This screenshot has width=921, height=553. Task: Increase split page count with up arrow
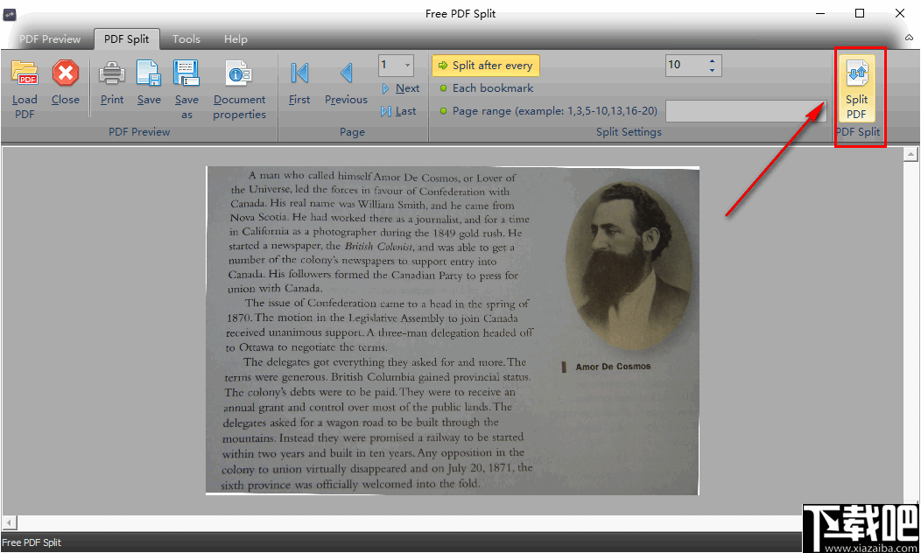[711, 60]
